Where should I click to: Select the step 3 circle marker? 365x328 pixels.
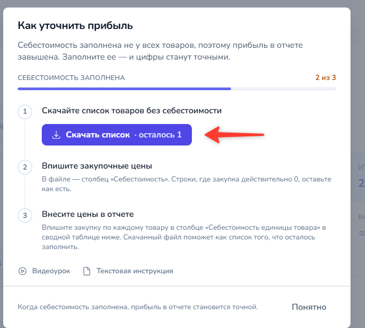(x=25, y=215)
